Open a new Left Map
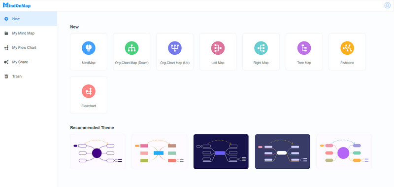 218,52
